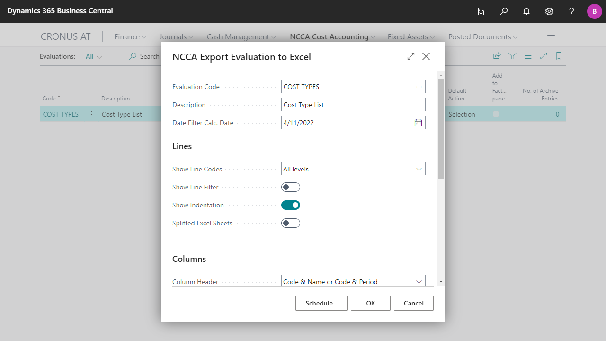
Task: Expand dialog with the maximize arrows icon
Action: (411, 57)
